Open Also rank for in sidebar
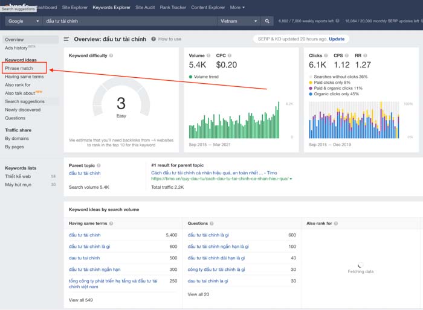This screenshot has width=423, height=310. pyautogui.click(x=18, y=85)
